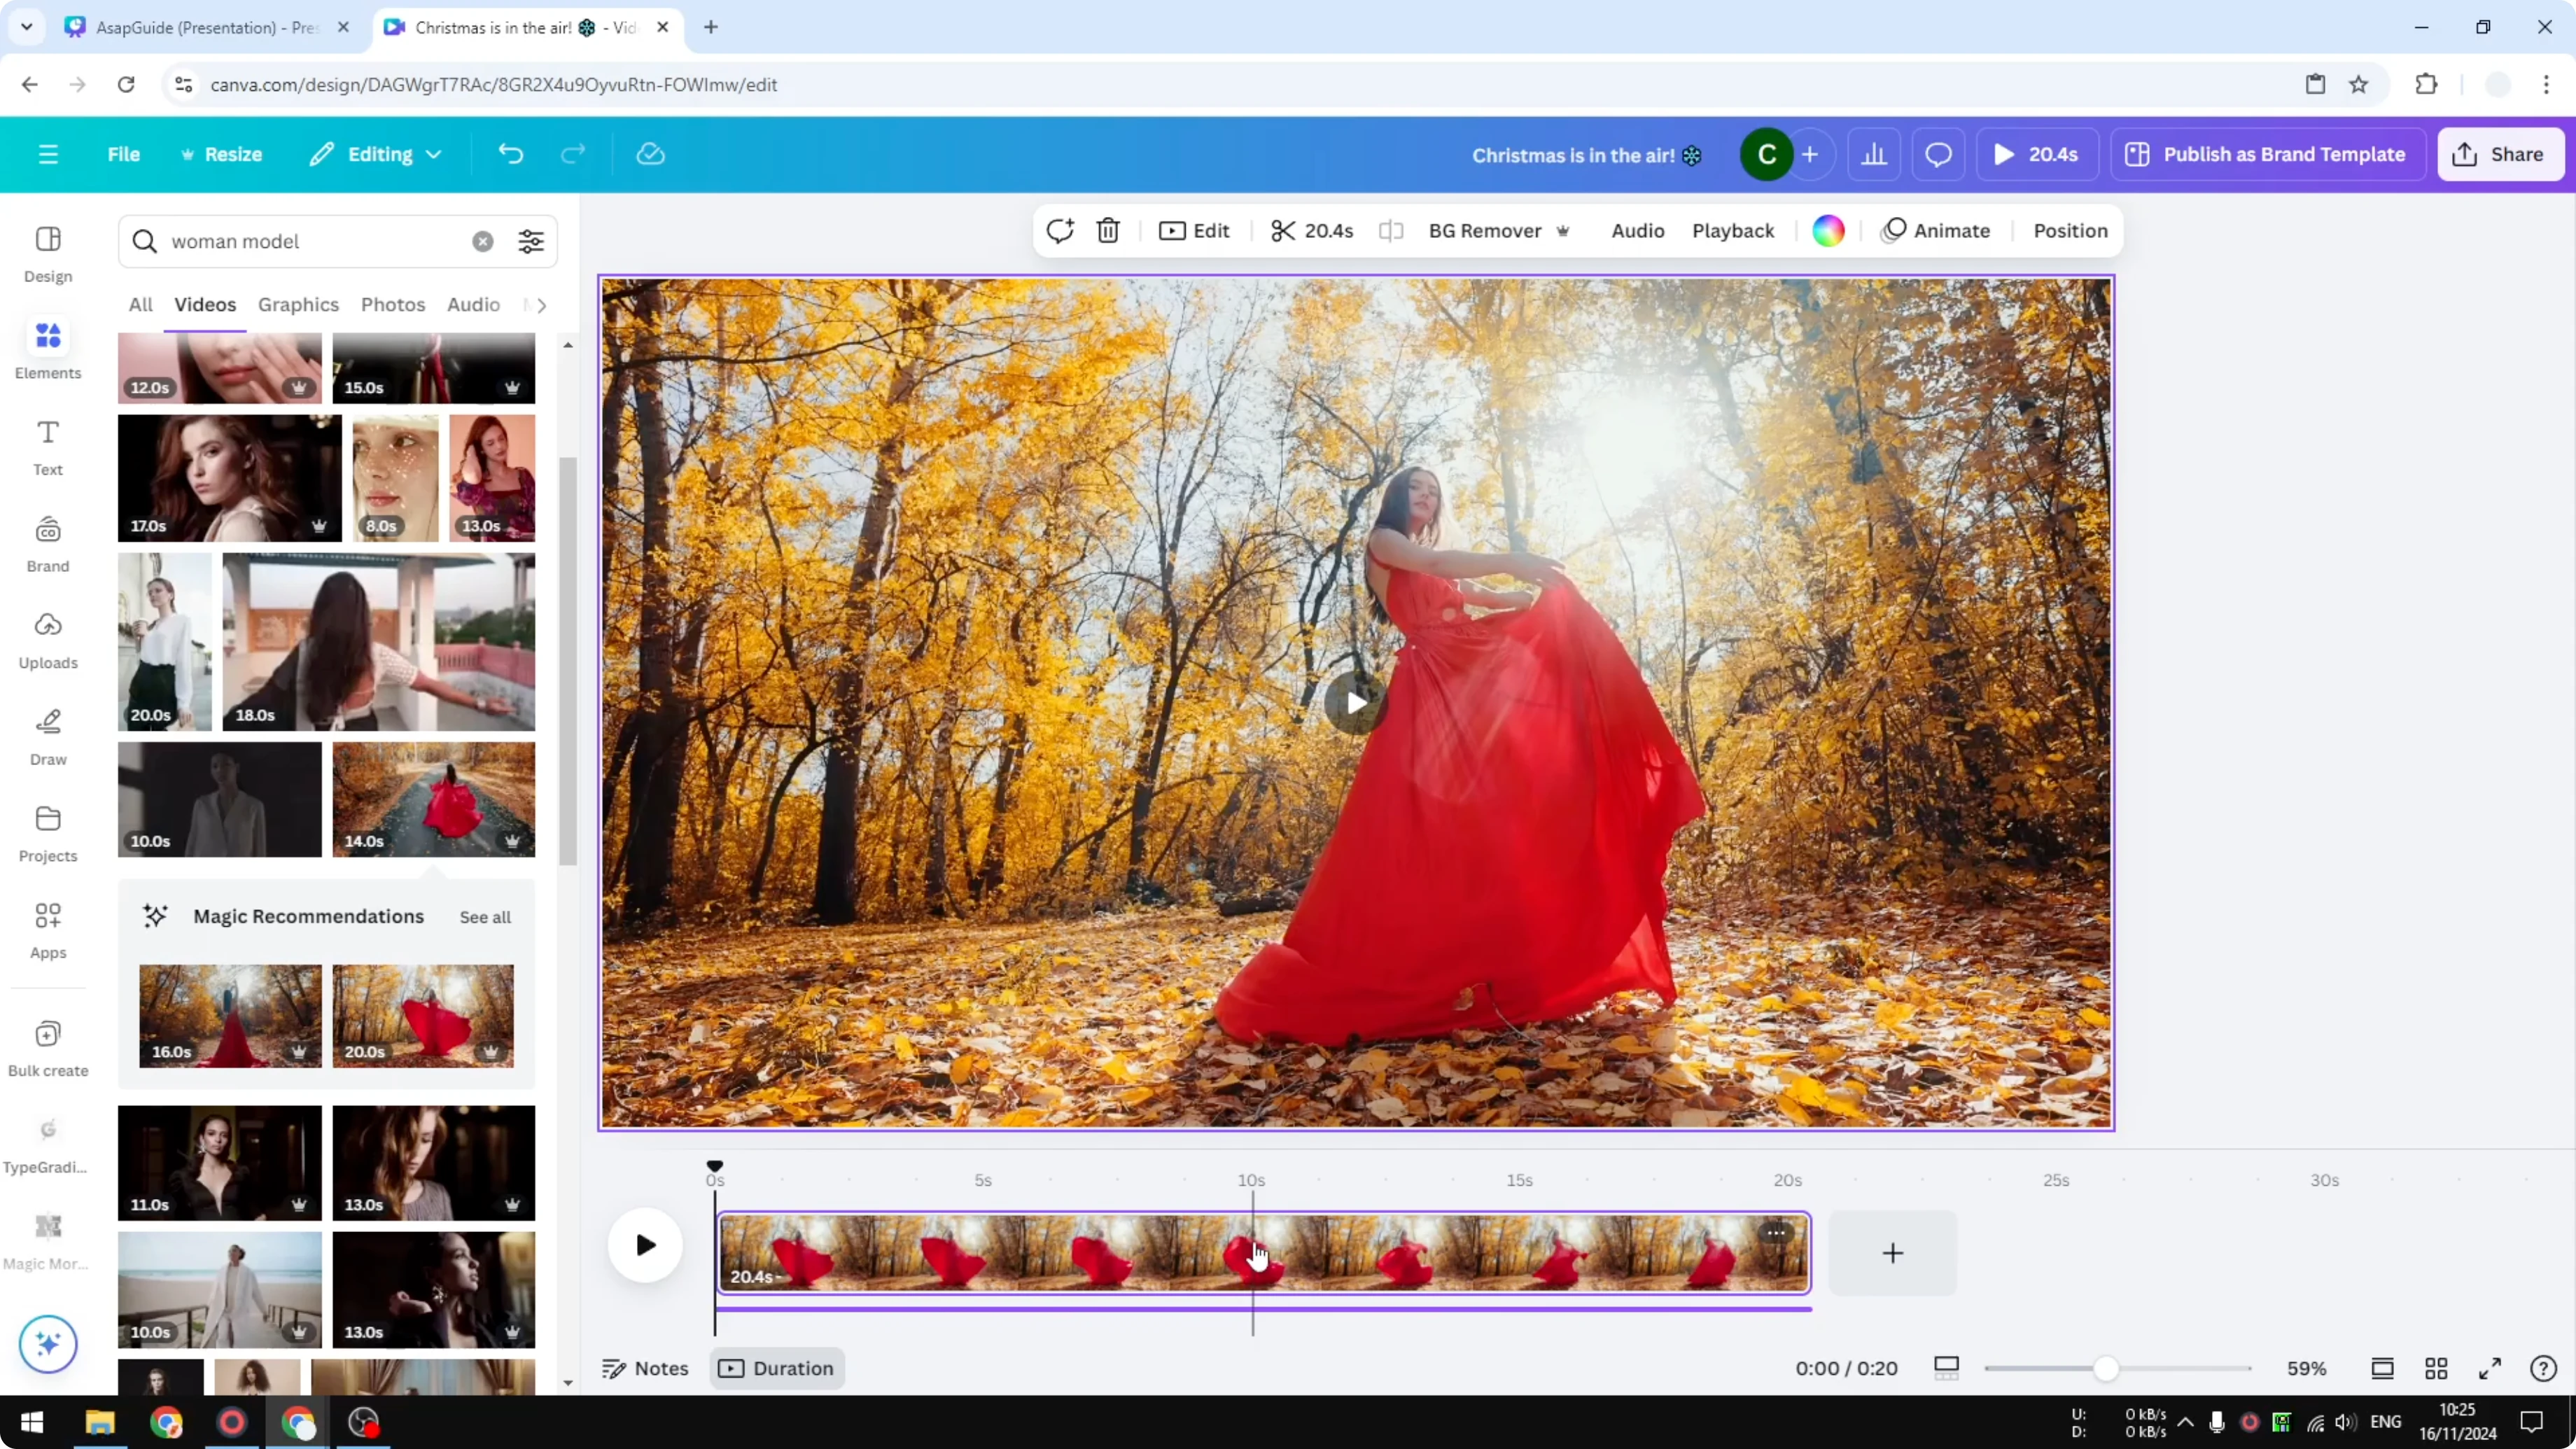Toggle the page grid view

2437,1368
